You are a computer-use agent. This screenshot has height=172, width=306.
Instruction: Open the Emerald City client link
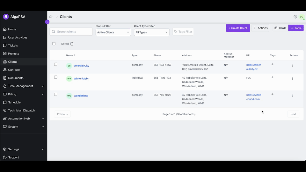(81, 66)
